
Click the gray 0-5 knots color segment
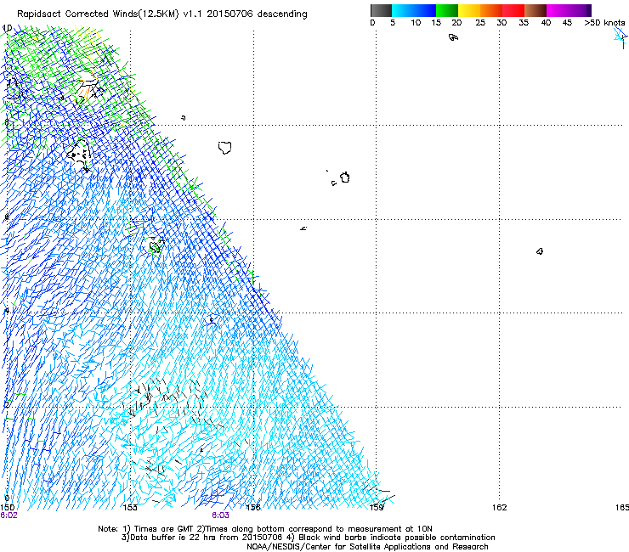(381, 10)
